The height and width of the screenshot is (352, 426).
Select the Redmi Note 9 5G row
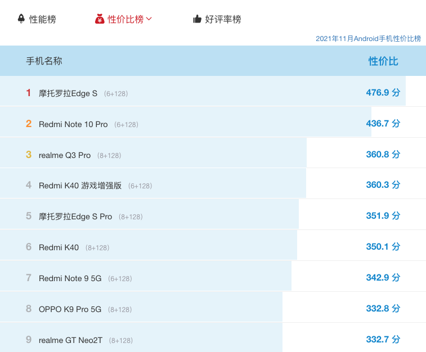click(x=213, y=276)
